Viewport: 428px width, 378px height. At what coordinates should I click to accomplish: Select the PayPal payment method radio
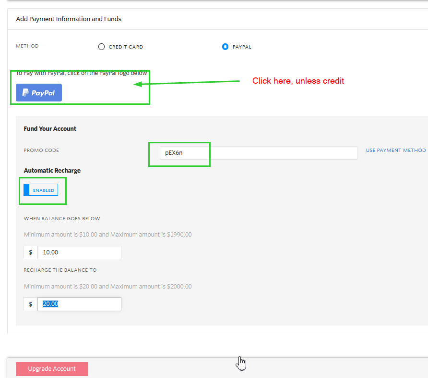[x=225, y=47]
